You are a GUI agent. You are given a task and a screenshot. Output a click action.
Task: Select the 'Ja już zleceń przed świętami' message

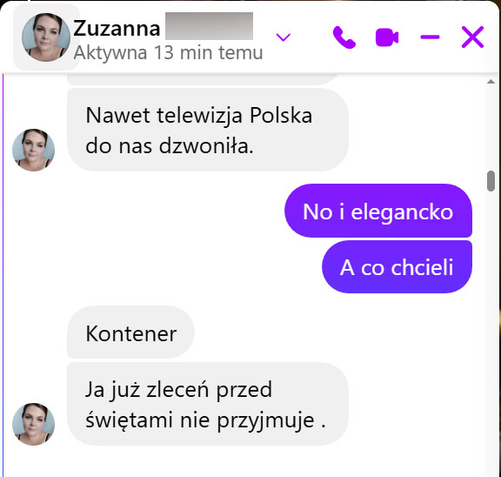(208, 404)
